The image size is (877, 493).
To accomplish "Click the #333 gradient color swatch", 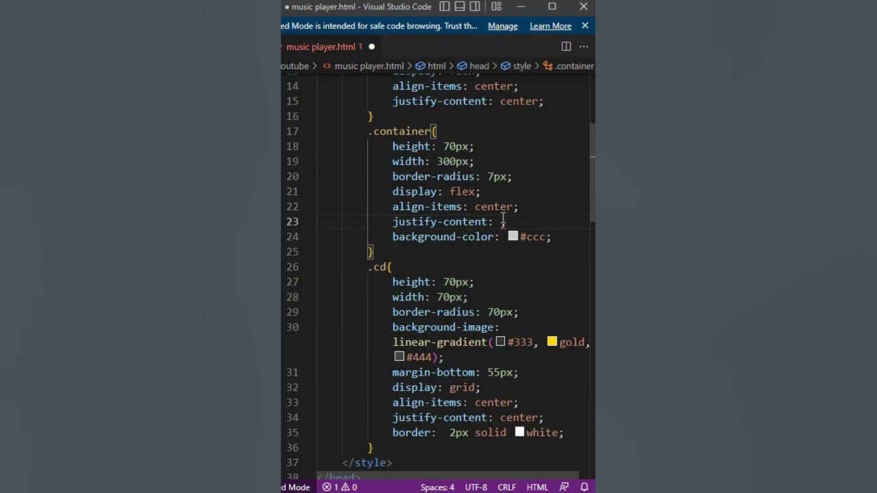I will coord(501,342).
